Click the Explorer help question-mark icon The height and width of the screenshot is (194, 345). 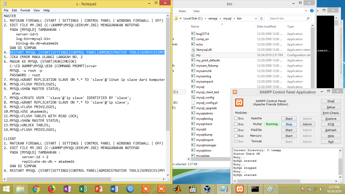(x=312, y=11)
